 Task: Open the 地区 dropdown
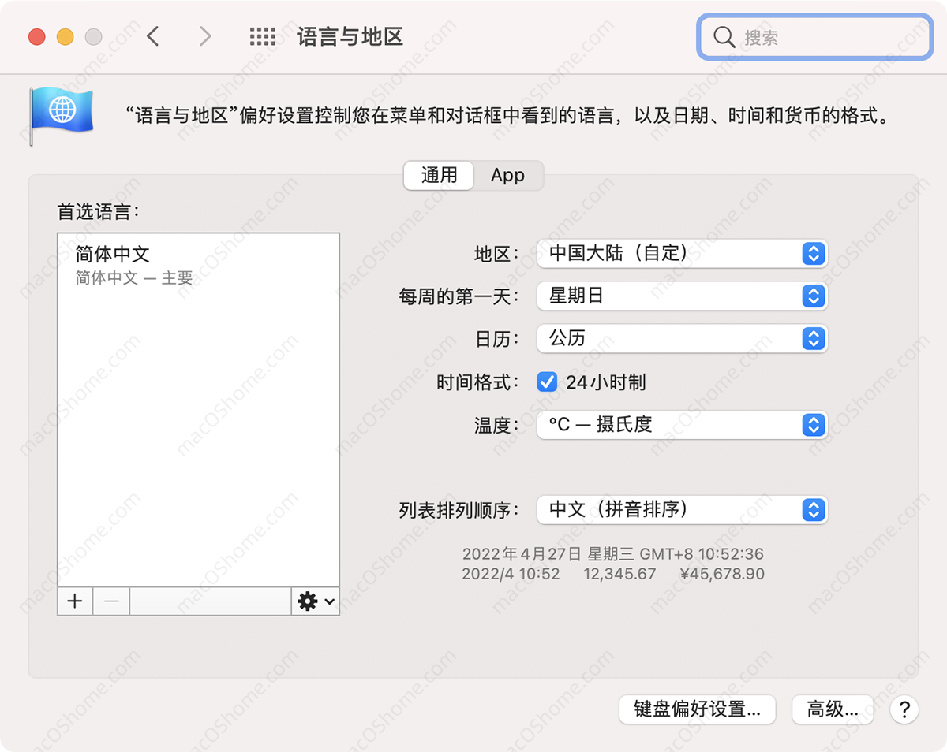tap(682, 254)
